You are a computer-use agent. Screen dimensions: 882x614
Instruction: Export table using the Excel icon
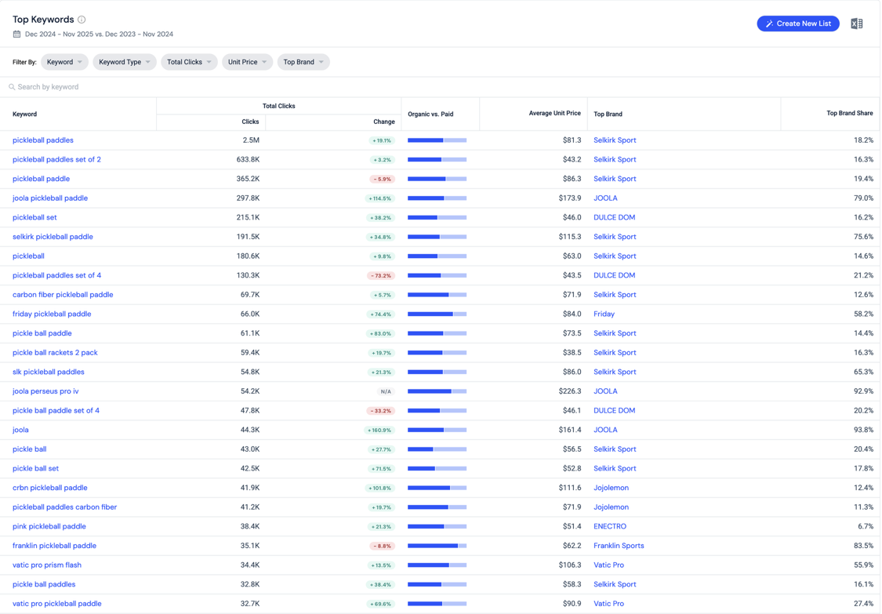click(x=856, y=24)
